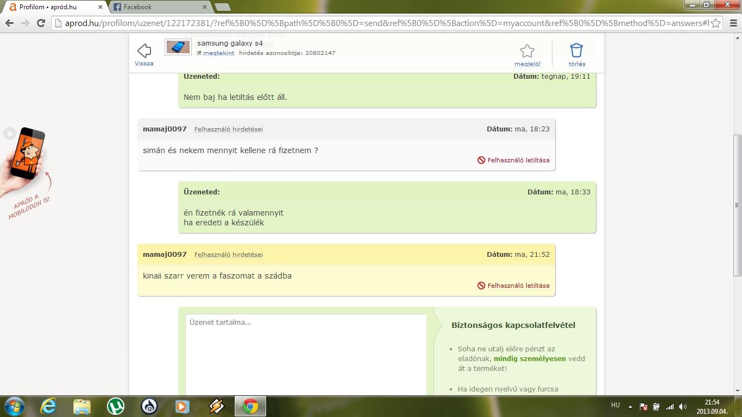Open the media player icon in the taskbar

(183, 406)
